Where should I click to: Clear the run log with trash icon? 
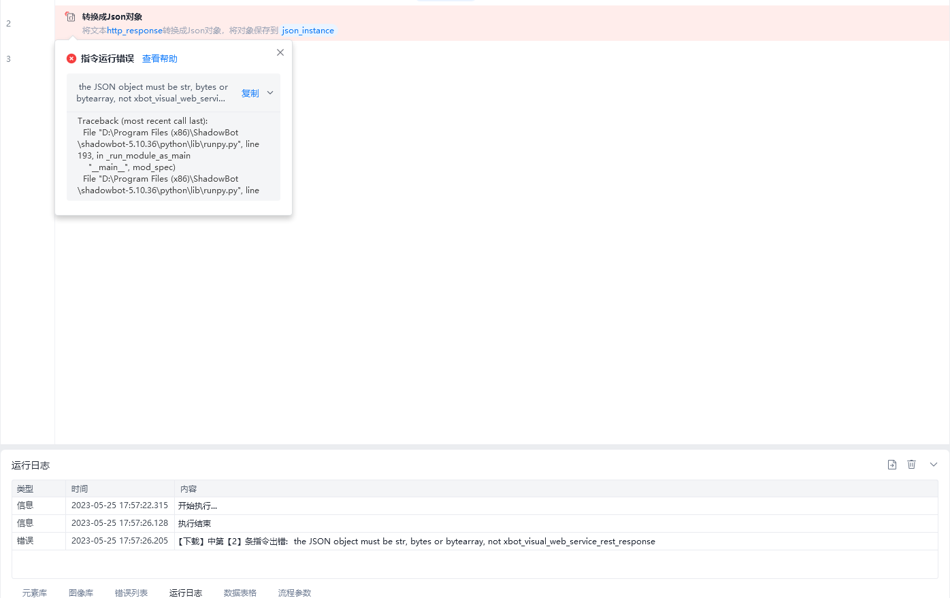tap(912, 465)
